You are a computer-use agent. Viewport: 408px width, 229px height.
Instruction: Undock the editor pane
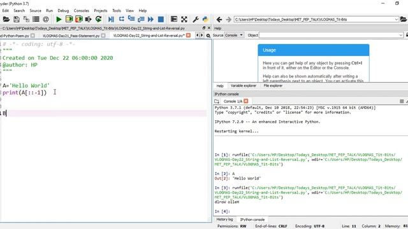click(204, 28)
